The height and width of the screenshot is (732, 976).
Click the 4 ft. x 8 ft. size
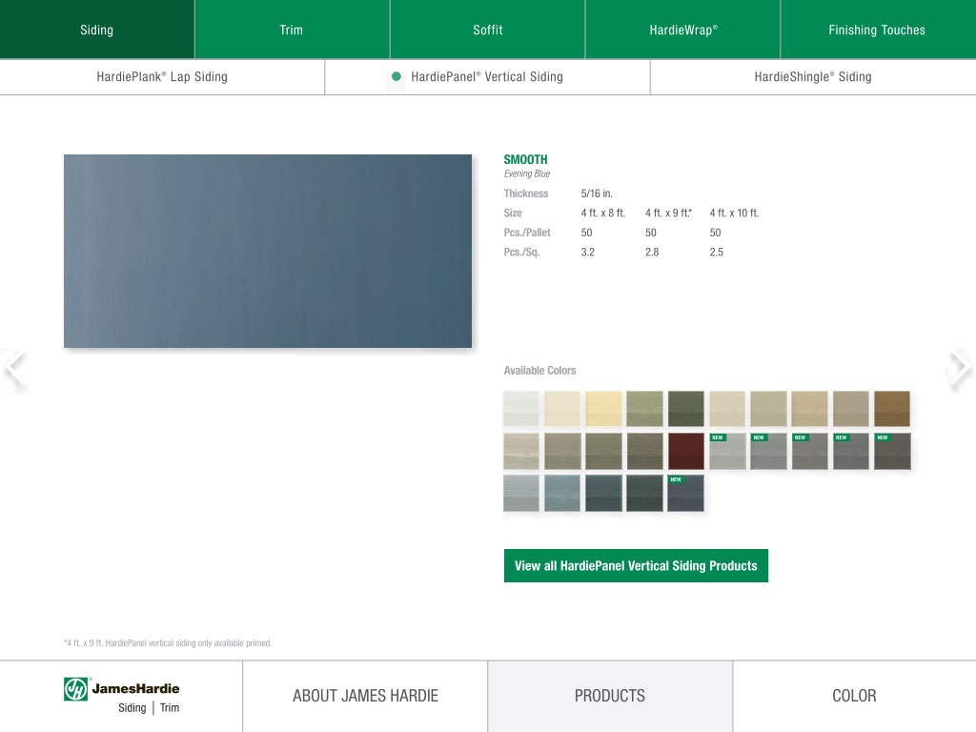point(603,213)
